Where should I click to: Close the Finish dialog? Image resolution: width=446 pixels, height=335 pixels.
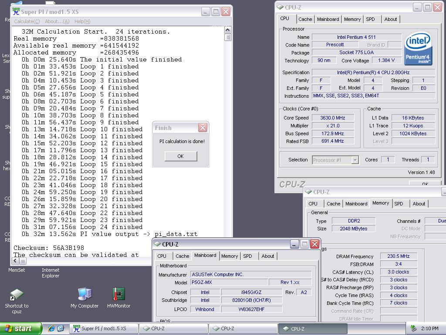click(203, 127)
